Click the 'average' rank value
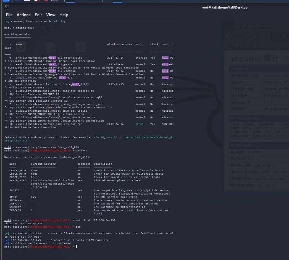289x260 pixels. pyautogui.click(x=141, y=58)
